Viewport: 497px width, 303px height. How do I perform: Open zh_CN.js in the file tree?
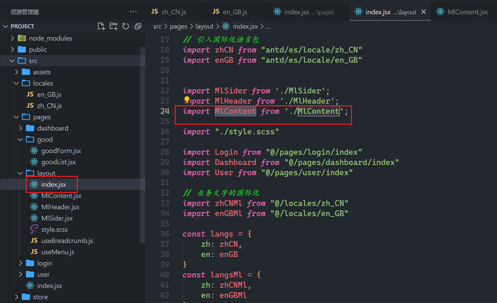(x=49, y=106)
